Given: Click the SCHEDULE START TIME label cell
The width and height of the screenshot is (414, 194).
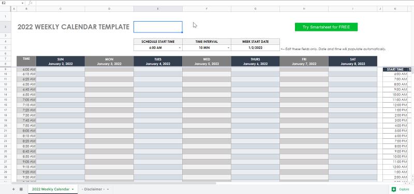Looking at the screenshot, I should click(158, 42).
